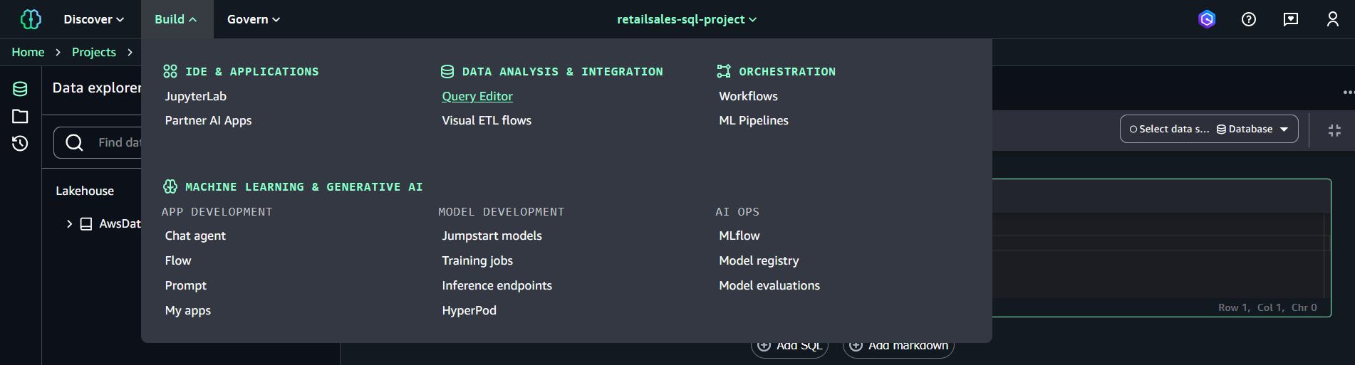Viewport: 1355px width, 365px height.
Task: Open the Select data source Database dropdown
Action: click(1209, 129)
